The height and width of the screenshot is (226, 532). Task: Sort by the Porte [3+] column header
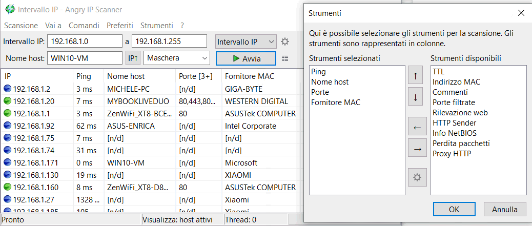pos(198,76)
